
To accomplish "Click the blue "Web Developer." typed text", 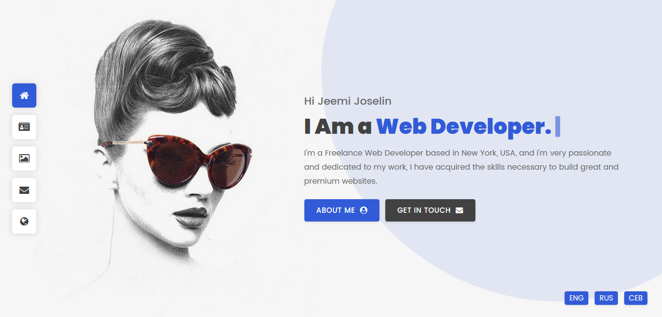I will point(464,127).
